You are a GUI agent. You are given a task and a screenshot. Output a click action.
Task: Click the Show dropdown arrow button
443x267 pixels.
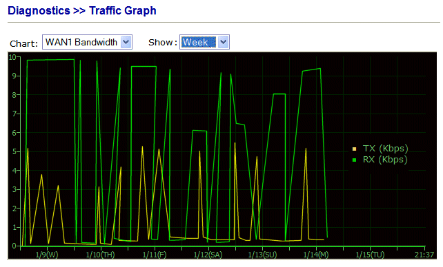click(223, 42)
